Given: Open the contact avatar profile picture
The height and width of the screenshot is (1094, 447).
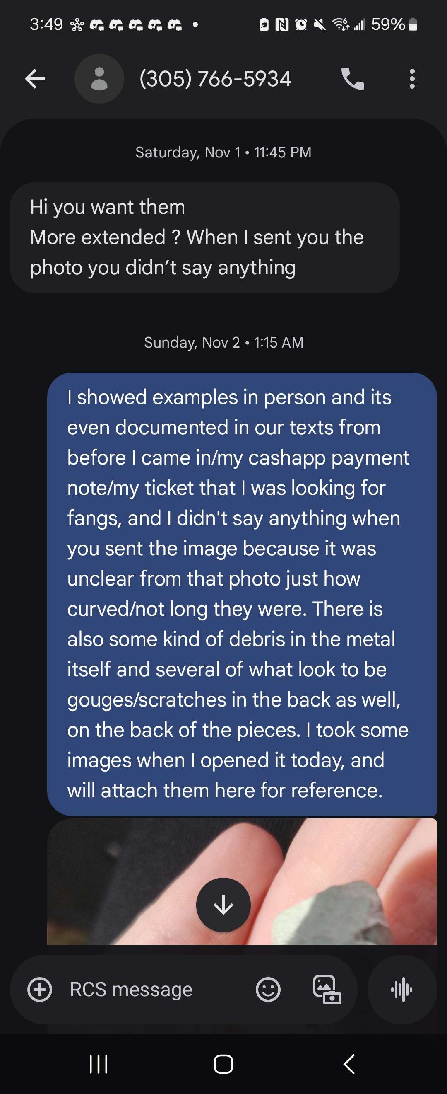Looking at the screenshot, I should (99, 79).
